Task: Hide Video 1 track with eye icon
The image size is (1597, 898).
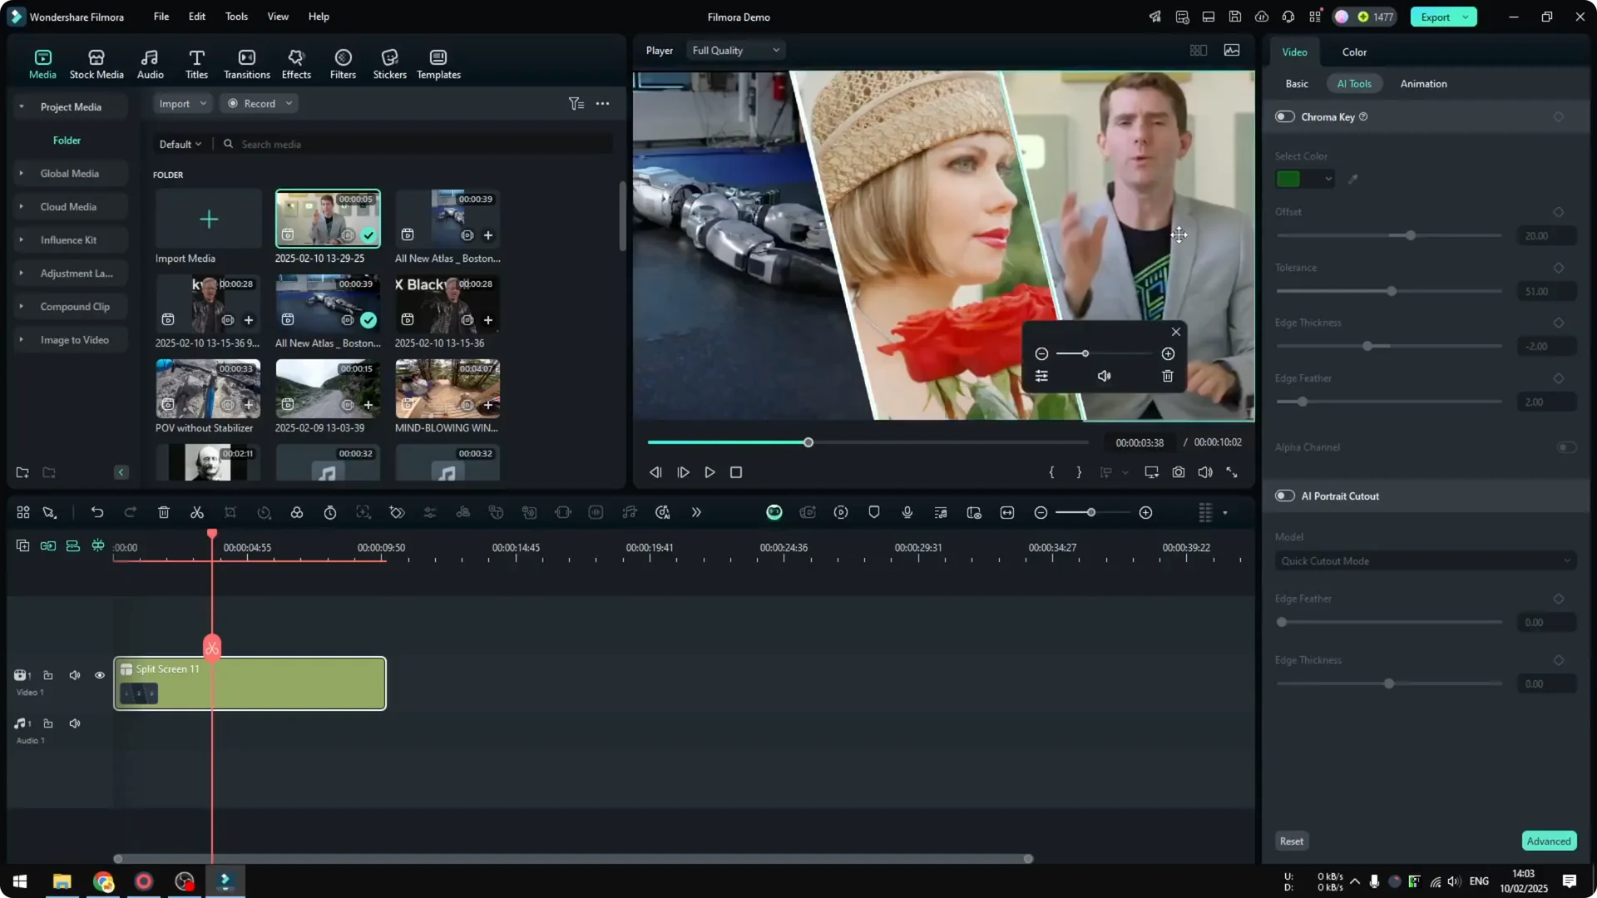Action: [100, 675]
